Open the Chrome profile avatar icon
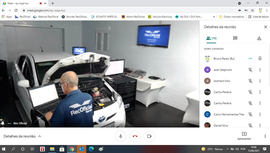 pyautogui.click(x=260, y=10)
